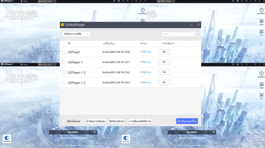Open gamepad keymapping icon in upper-right emulator titlebar
Viewport: 265px width, 148px height.
coord(233,1)
